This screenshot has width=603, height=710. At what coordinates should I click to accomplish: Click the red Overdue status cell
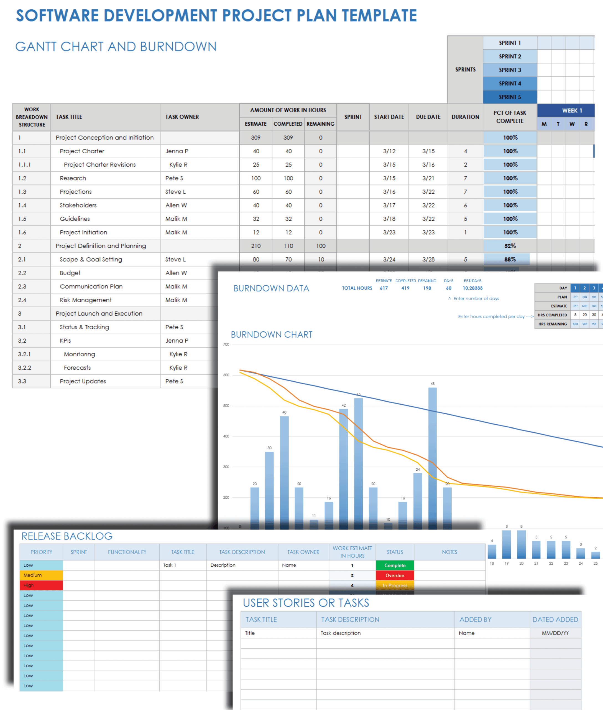pos(395,575)
